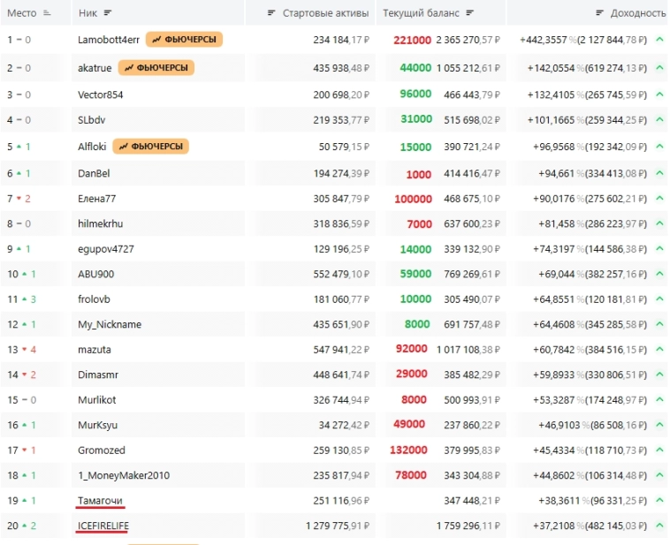Open the Dimasmr nickname
Image resolution: width=670 pixels, height=545 pixels.
click(x=98, y=375)
